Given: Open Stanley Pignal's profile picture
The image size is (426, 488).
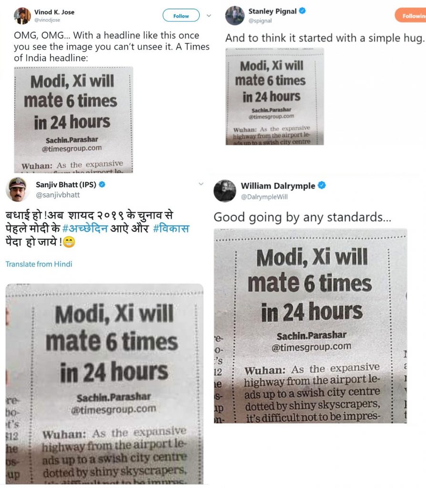Looking at the screenshot, I should coord(235,16).
